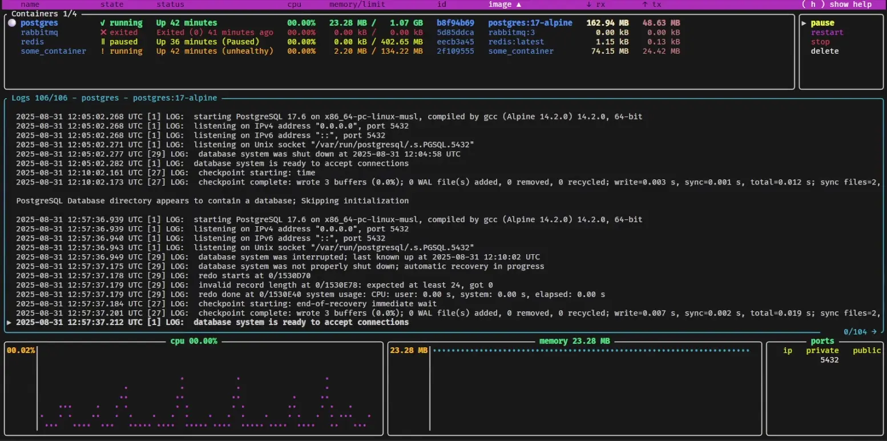Viewport: 887px width, 441px height.
Task: Click the green check running state icon
Action: (x=103, y=23)
